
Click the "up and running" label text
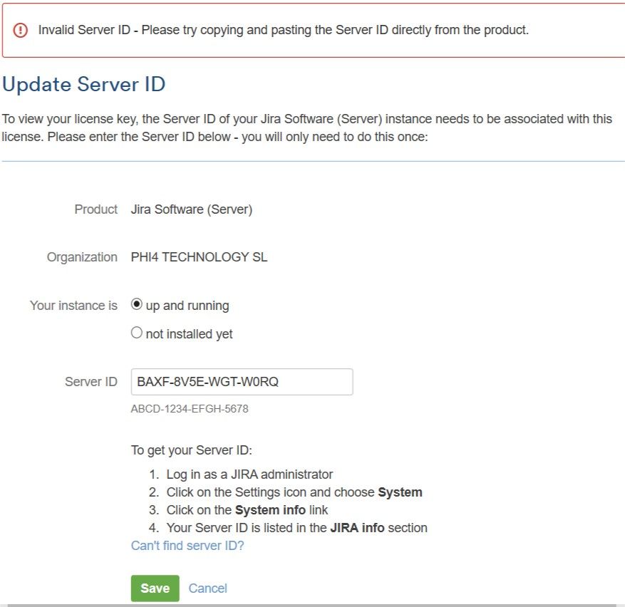[x=187, y=306]
